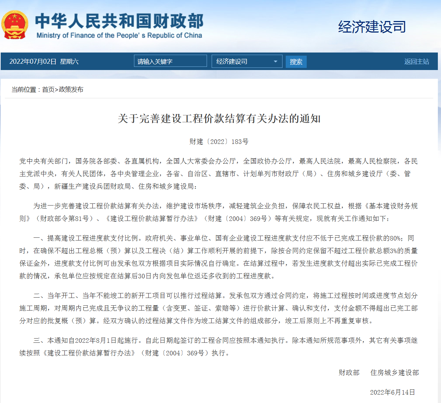Viewport: 441px width, 403px height.
Task: Click the issue date 2022年6月14日
Action: (392, 392)
